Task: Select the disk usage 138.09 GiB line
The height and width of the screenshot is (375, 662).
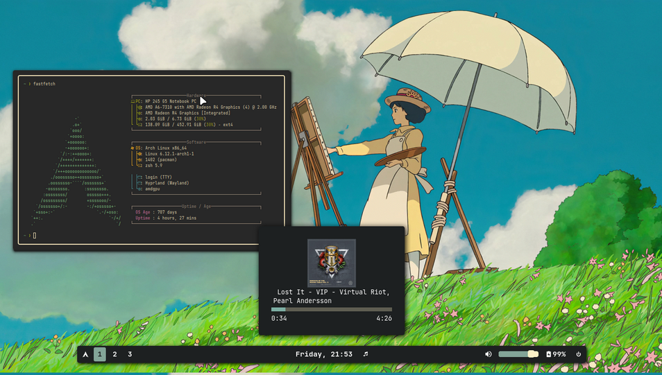Action: (185, 125)
